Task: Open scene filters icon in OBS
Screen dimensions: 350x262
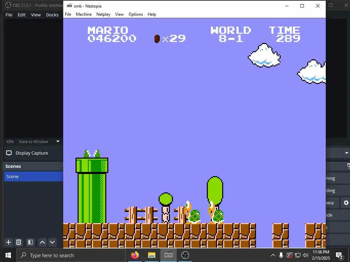Action: pos(30,242)
